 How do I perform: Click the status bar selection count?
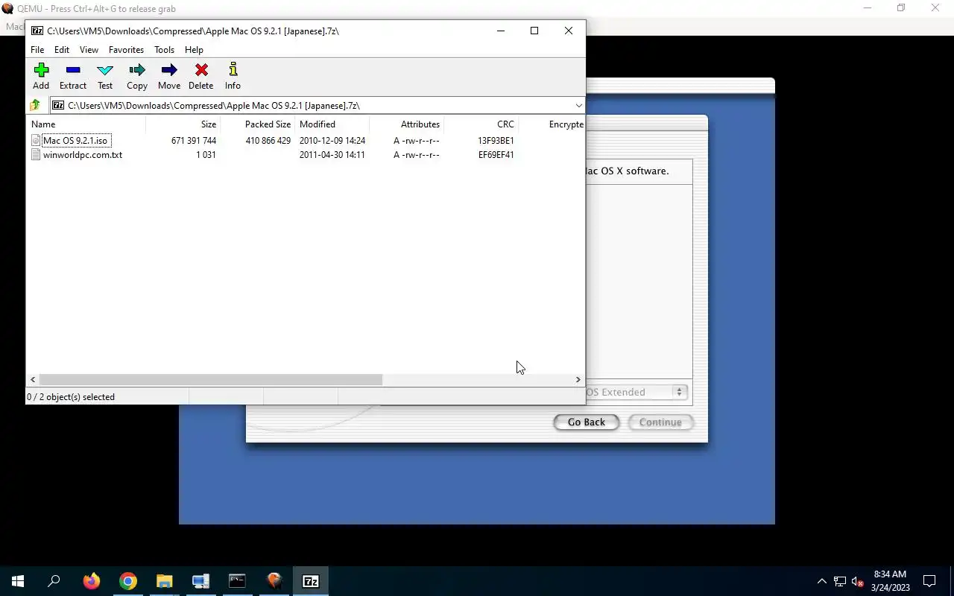point(71,397)
